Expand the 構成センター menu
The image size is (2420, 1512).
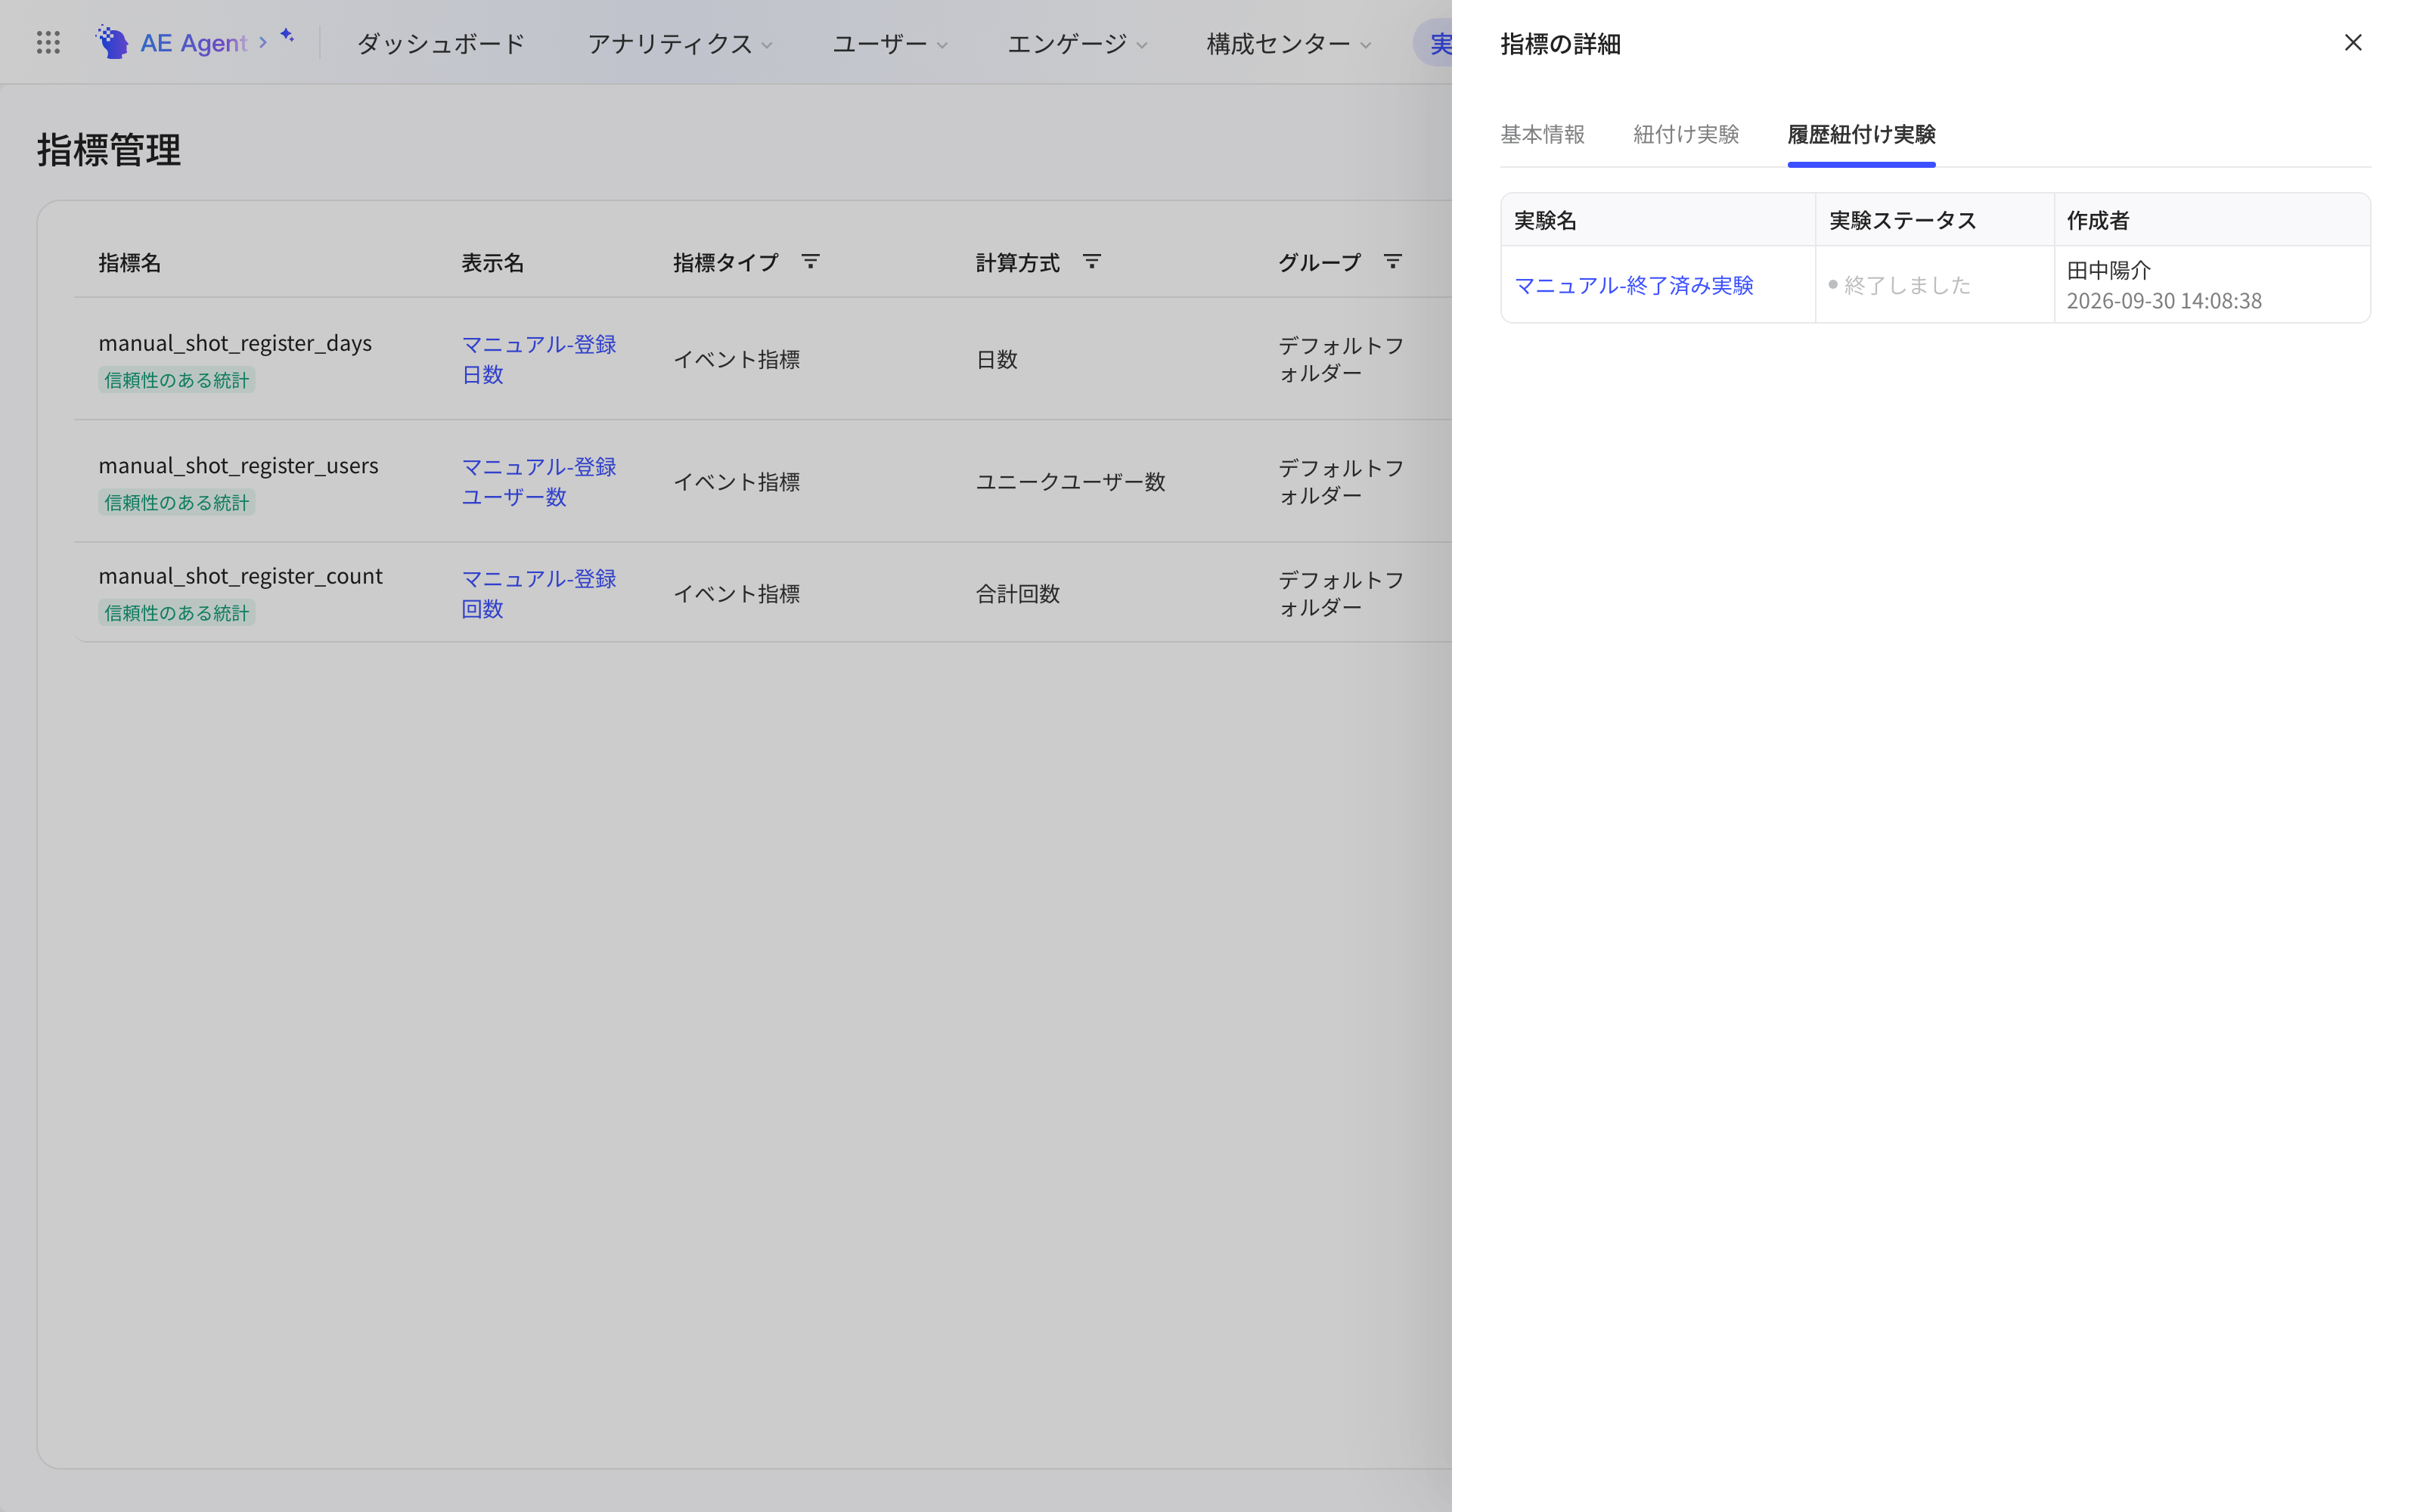coord(1289,44)
